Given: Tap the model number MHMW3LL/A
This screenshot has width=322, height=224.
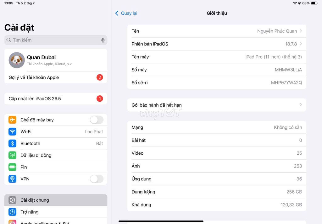Looking at the screenshot, I should (288, 70).
